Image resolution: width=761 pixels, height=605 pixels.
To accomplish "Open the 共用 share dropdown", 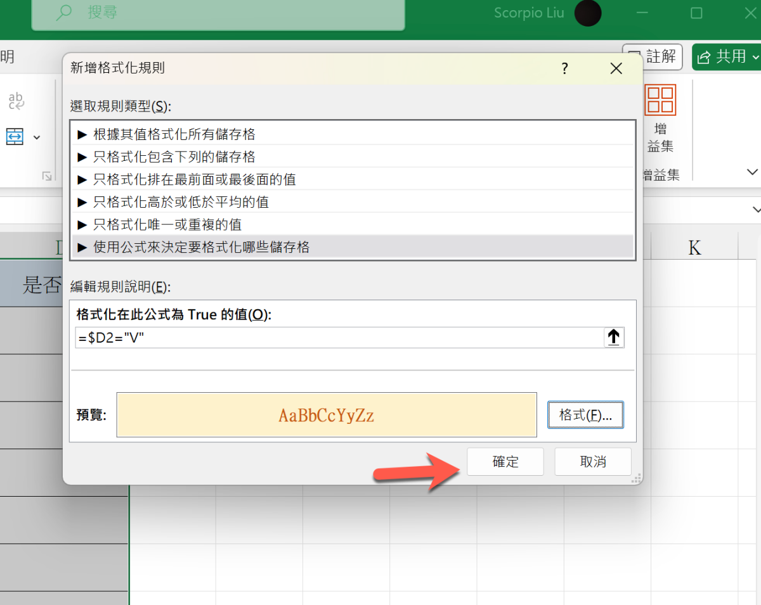I will click(x=727, y=56).
